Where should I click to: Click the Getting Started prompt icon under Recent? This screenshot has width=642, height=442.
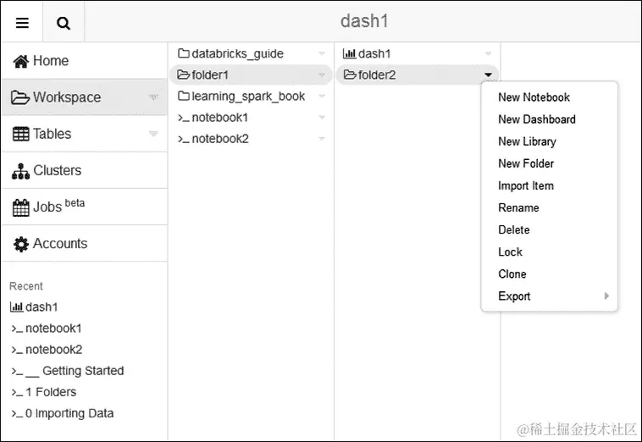tap(17, 371)
